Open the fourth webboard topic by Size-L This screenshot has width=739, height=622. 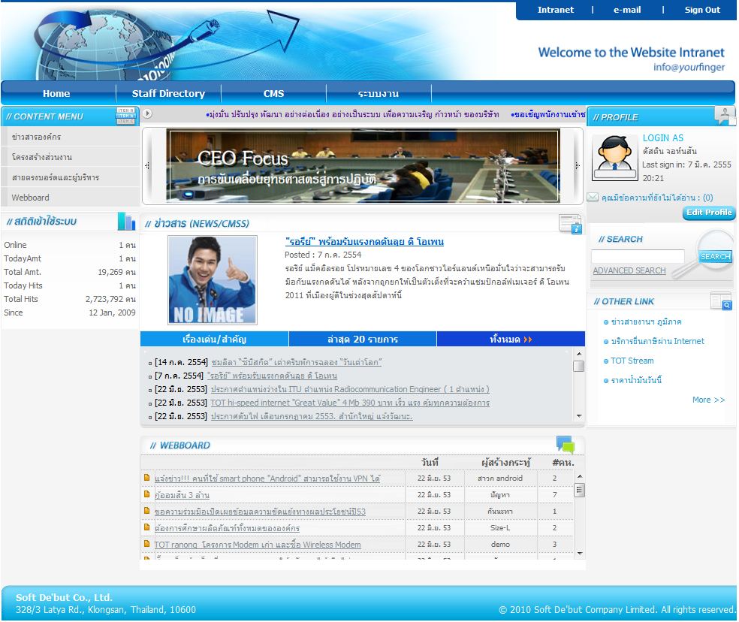(227, 527)
